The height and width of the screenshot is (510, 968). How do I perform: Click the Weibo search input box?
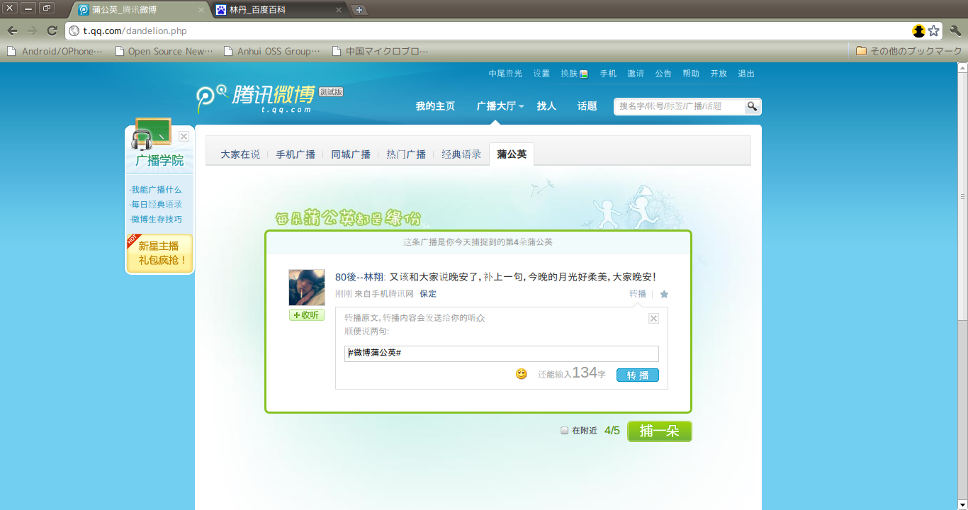pos(680,106)
